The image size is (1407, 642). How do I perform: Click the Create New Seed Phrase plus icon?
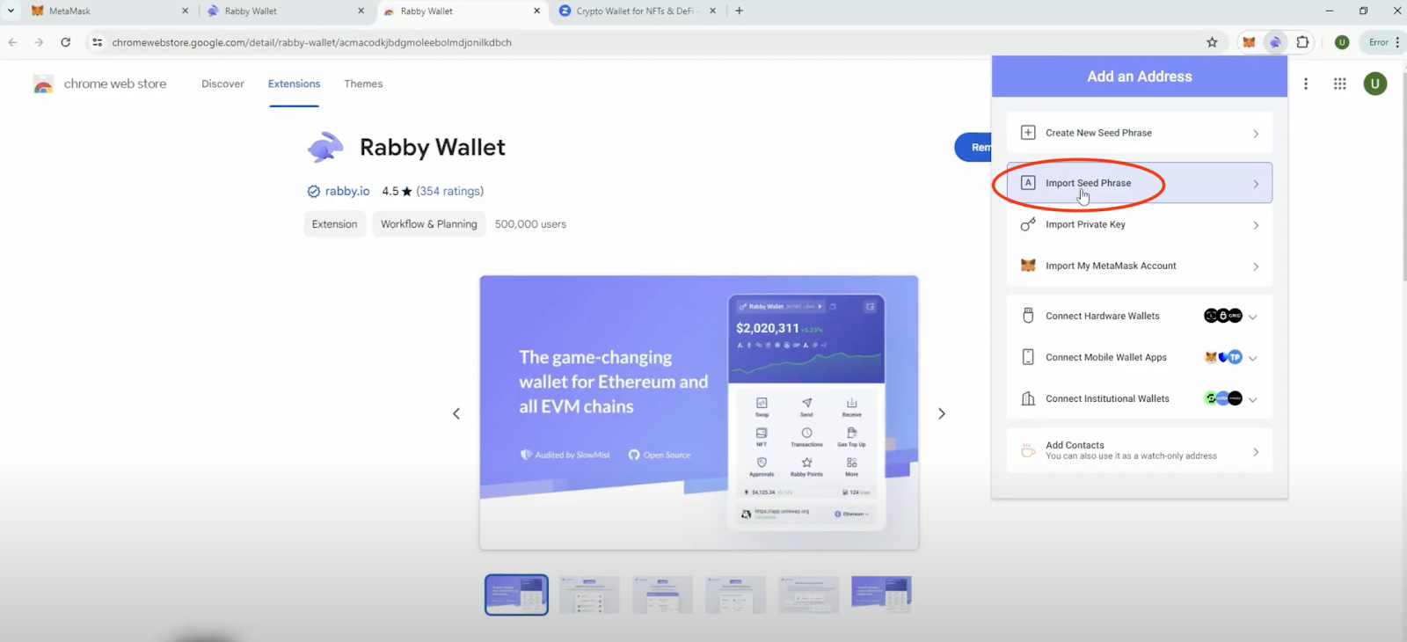[x=1028, y=133]
